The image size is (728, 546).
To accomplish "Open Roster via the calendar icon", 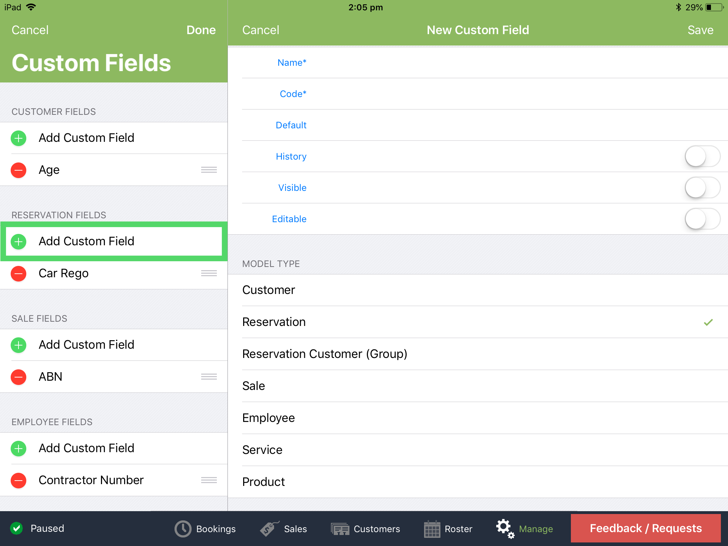I will pyautogui.click(x=432, y=529).
